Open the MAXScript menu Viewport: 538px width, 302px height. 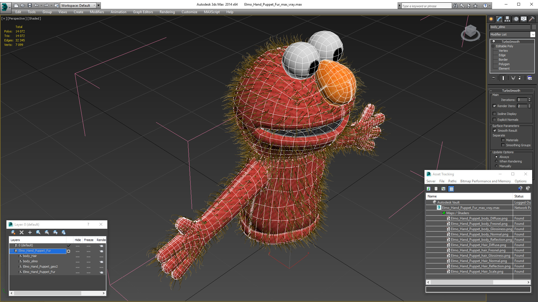(212, 12)
